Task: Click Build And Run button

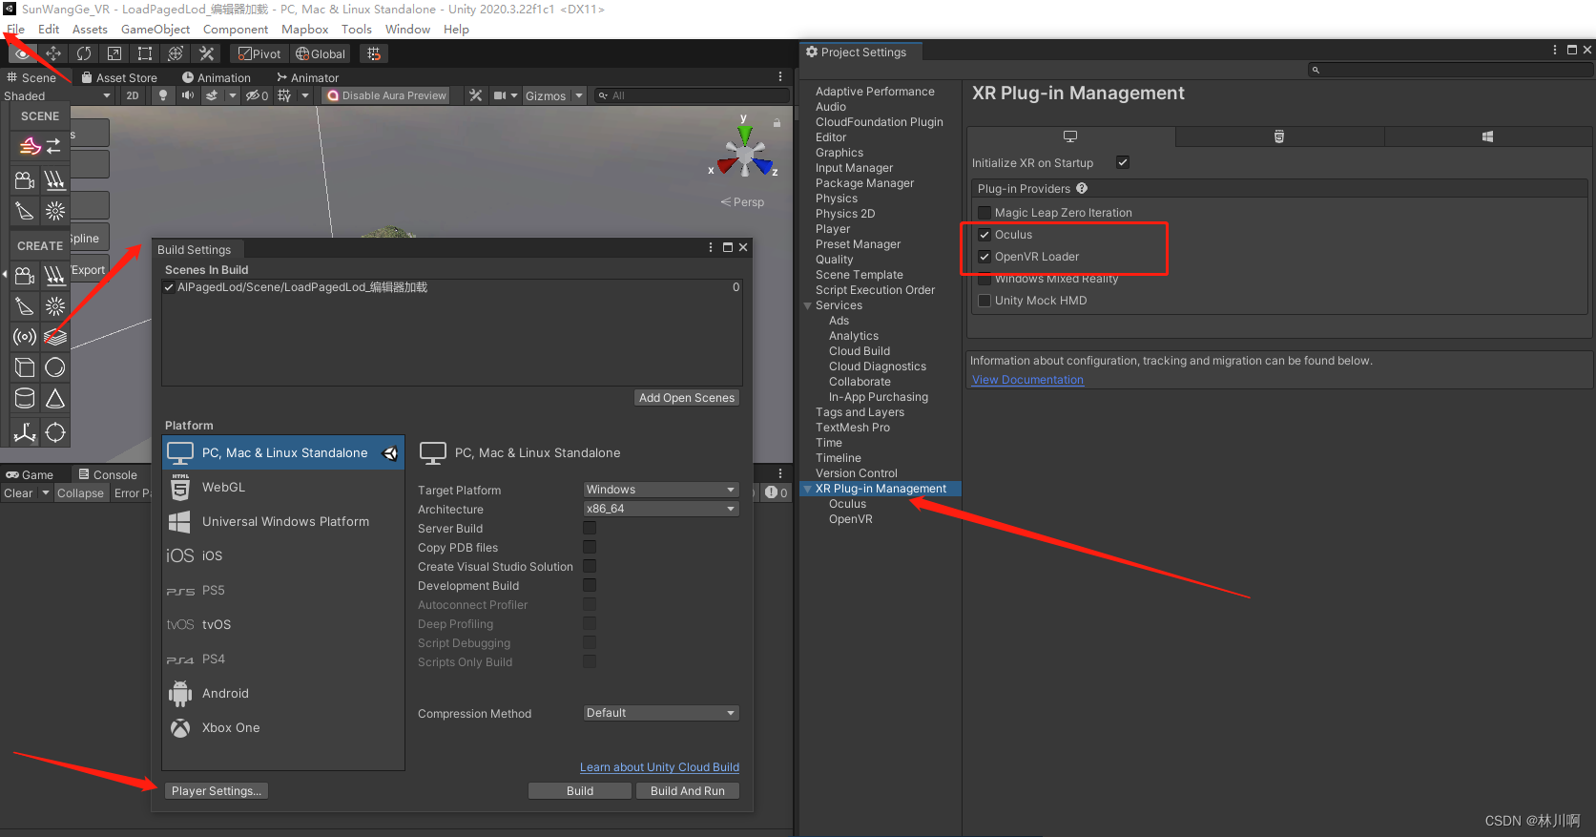Action: [x=688, y=790]
